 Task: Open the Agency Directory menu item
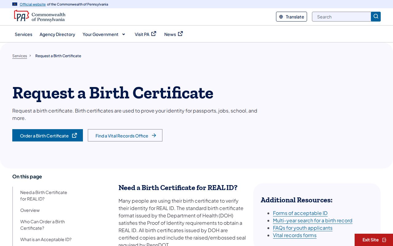(x=57, y=34)
